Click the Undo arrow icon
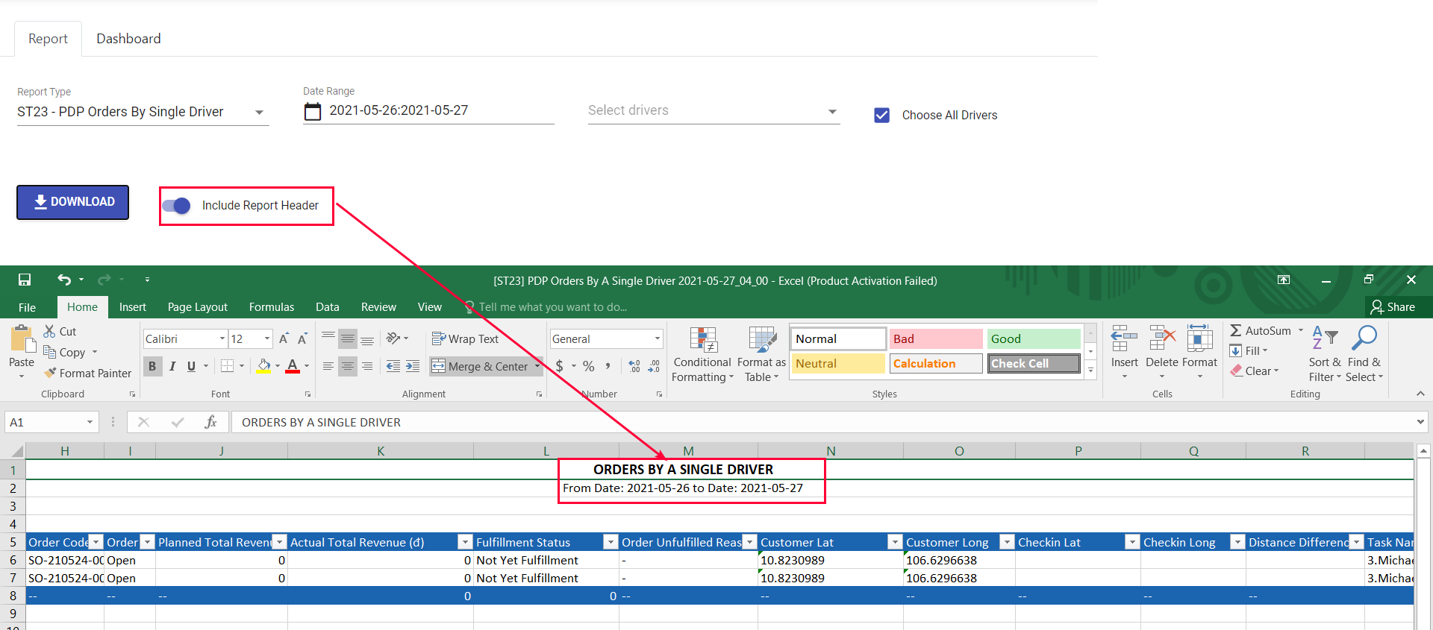The image size is (1433, 630). (x=64, y=280)
